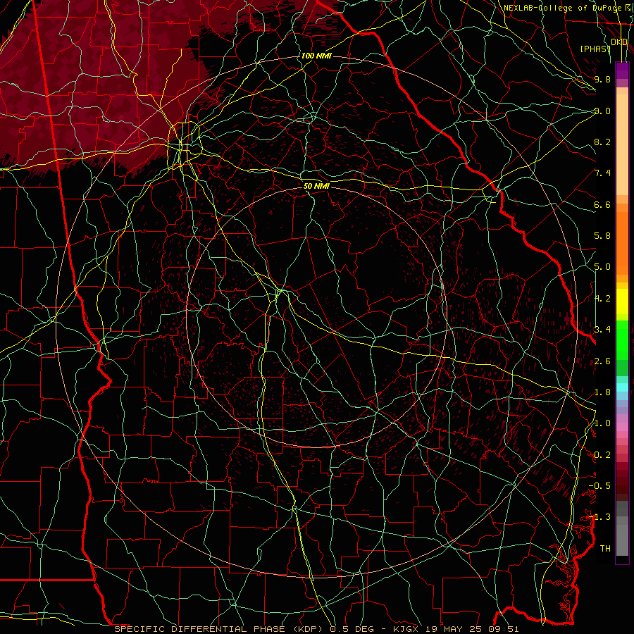Click the 'TH' threshold label on the scale

[x=605, y=549]
